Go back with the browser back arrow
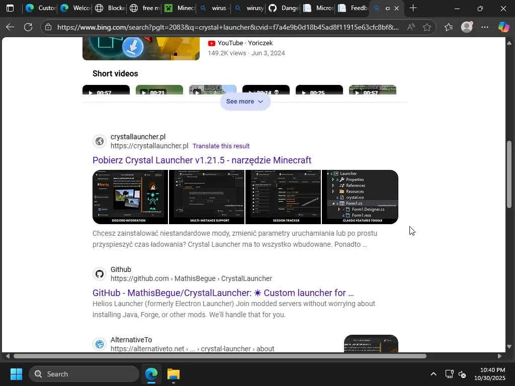This screenshot has width=515, height=386. click(10, 27)
